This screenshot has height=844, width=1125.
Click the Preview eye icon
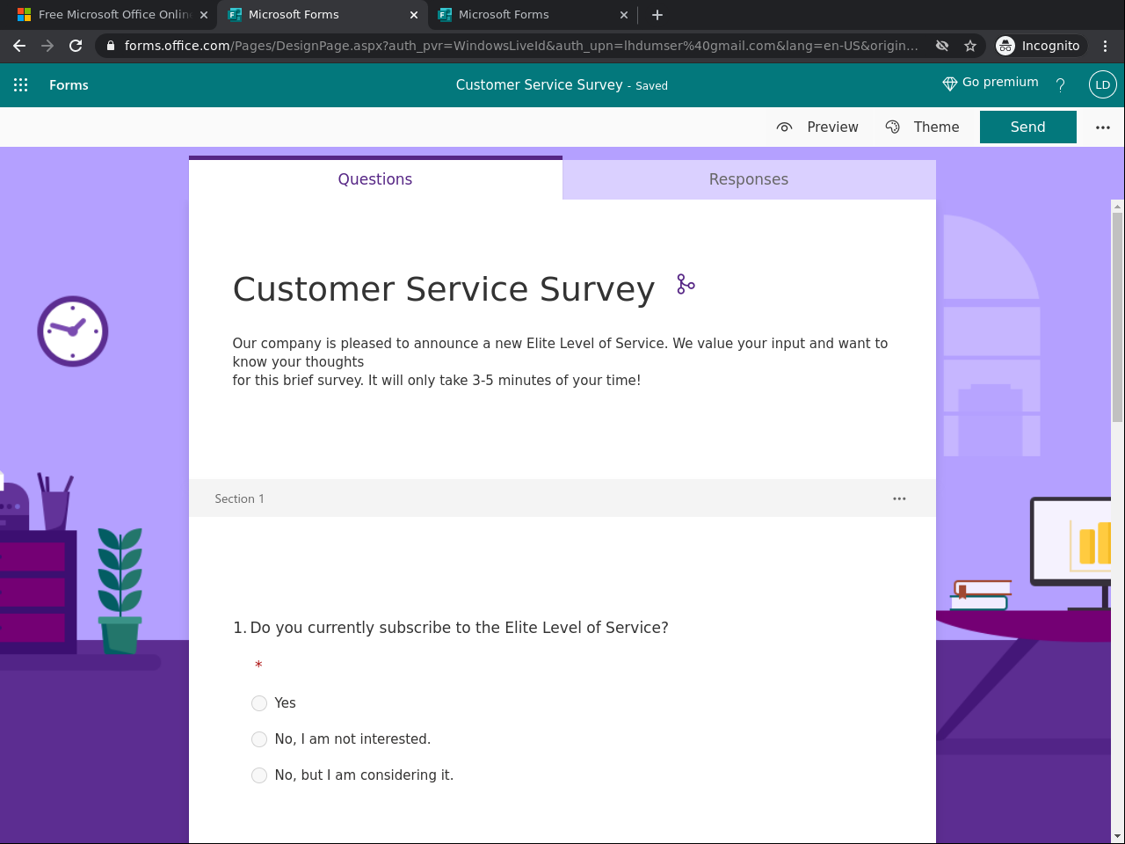(785, 127)
